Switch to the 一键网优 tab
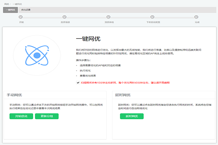 [x=10, y=10]
